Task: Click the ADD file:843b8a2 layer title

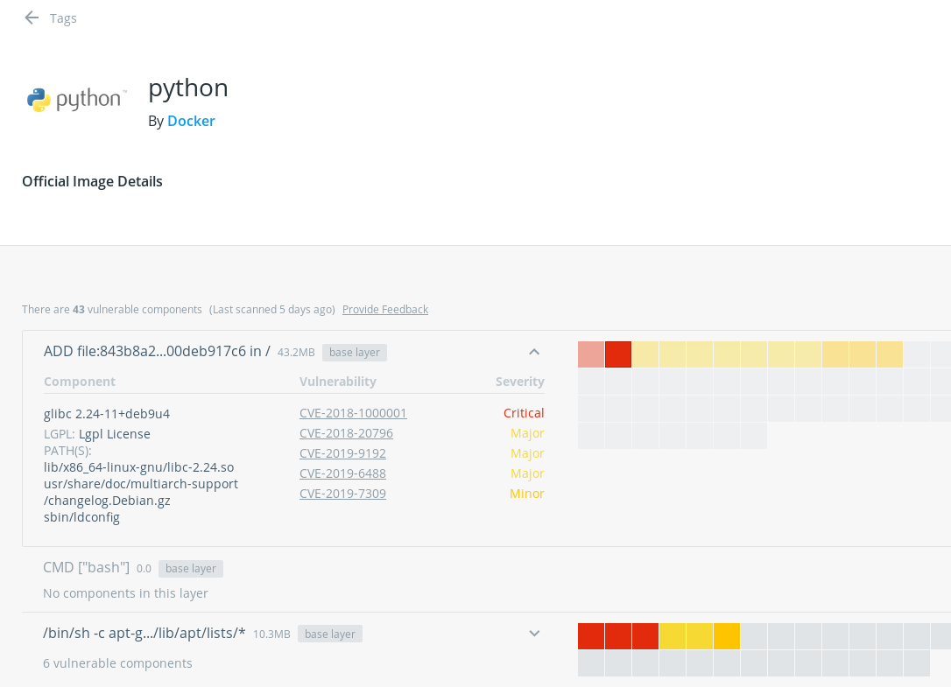Action: [x=157, y=352]
